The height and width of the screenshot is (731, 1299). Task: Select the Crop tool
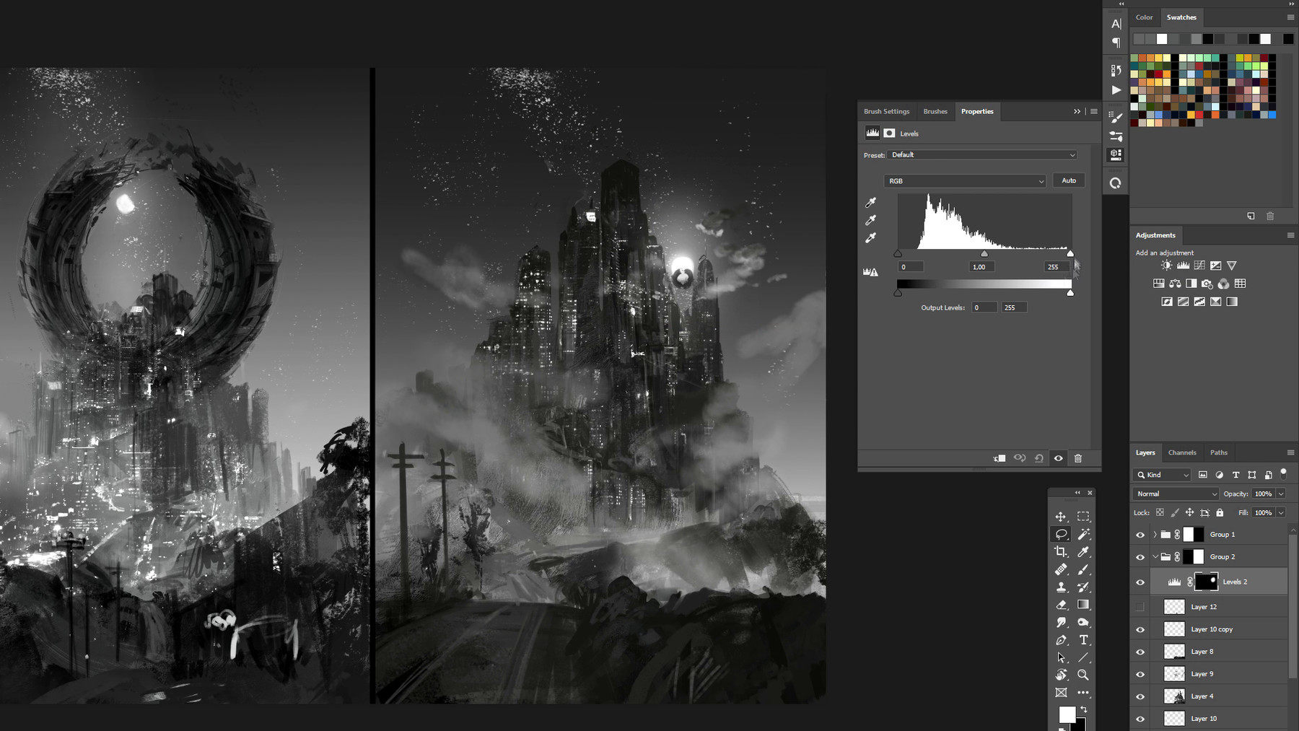point(1061,552)
